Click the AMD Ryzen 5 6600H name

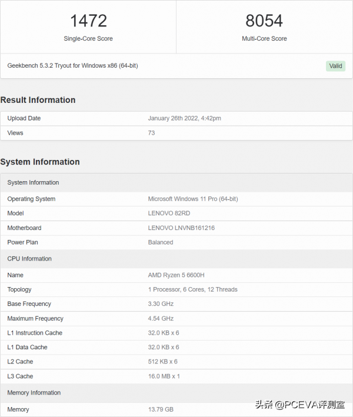175,275
